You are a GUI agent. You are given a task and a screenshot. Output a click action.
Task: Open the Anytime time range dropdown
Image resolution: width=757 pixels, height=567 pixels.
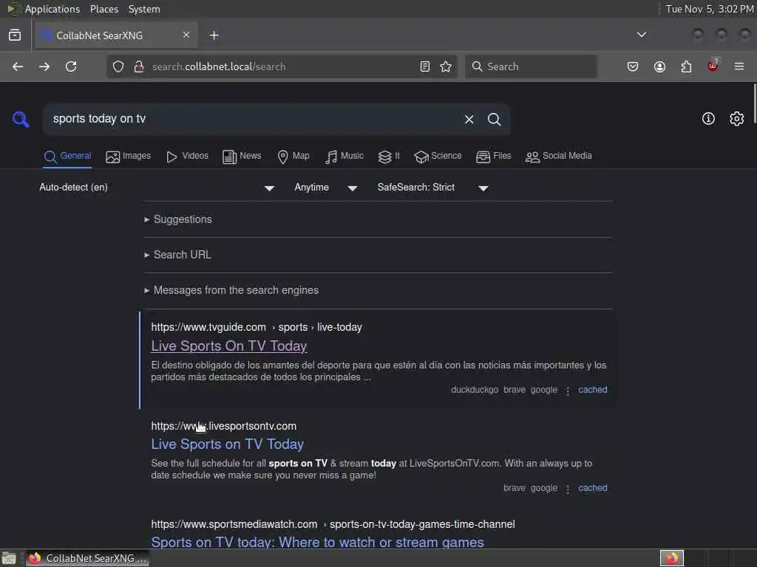[x=326, y=188]
